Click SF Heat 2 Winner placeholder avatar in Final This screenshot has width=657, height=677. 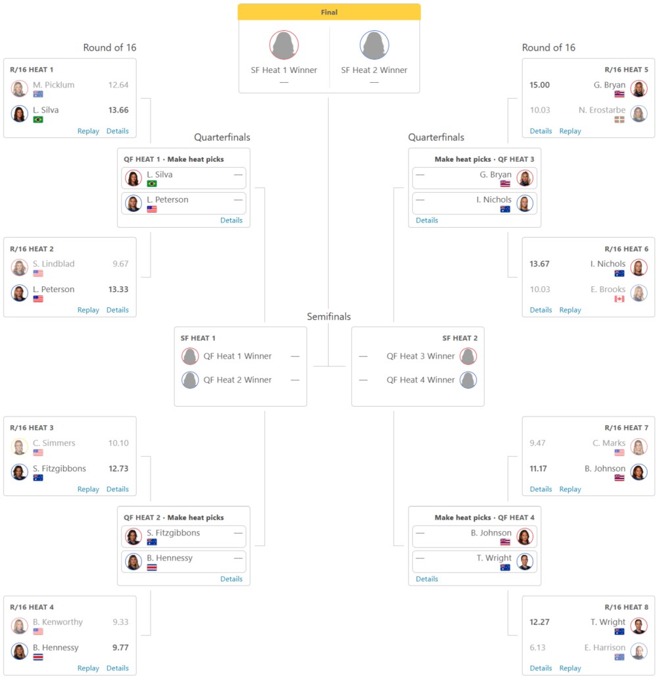(x=374, y=45)
